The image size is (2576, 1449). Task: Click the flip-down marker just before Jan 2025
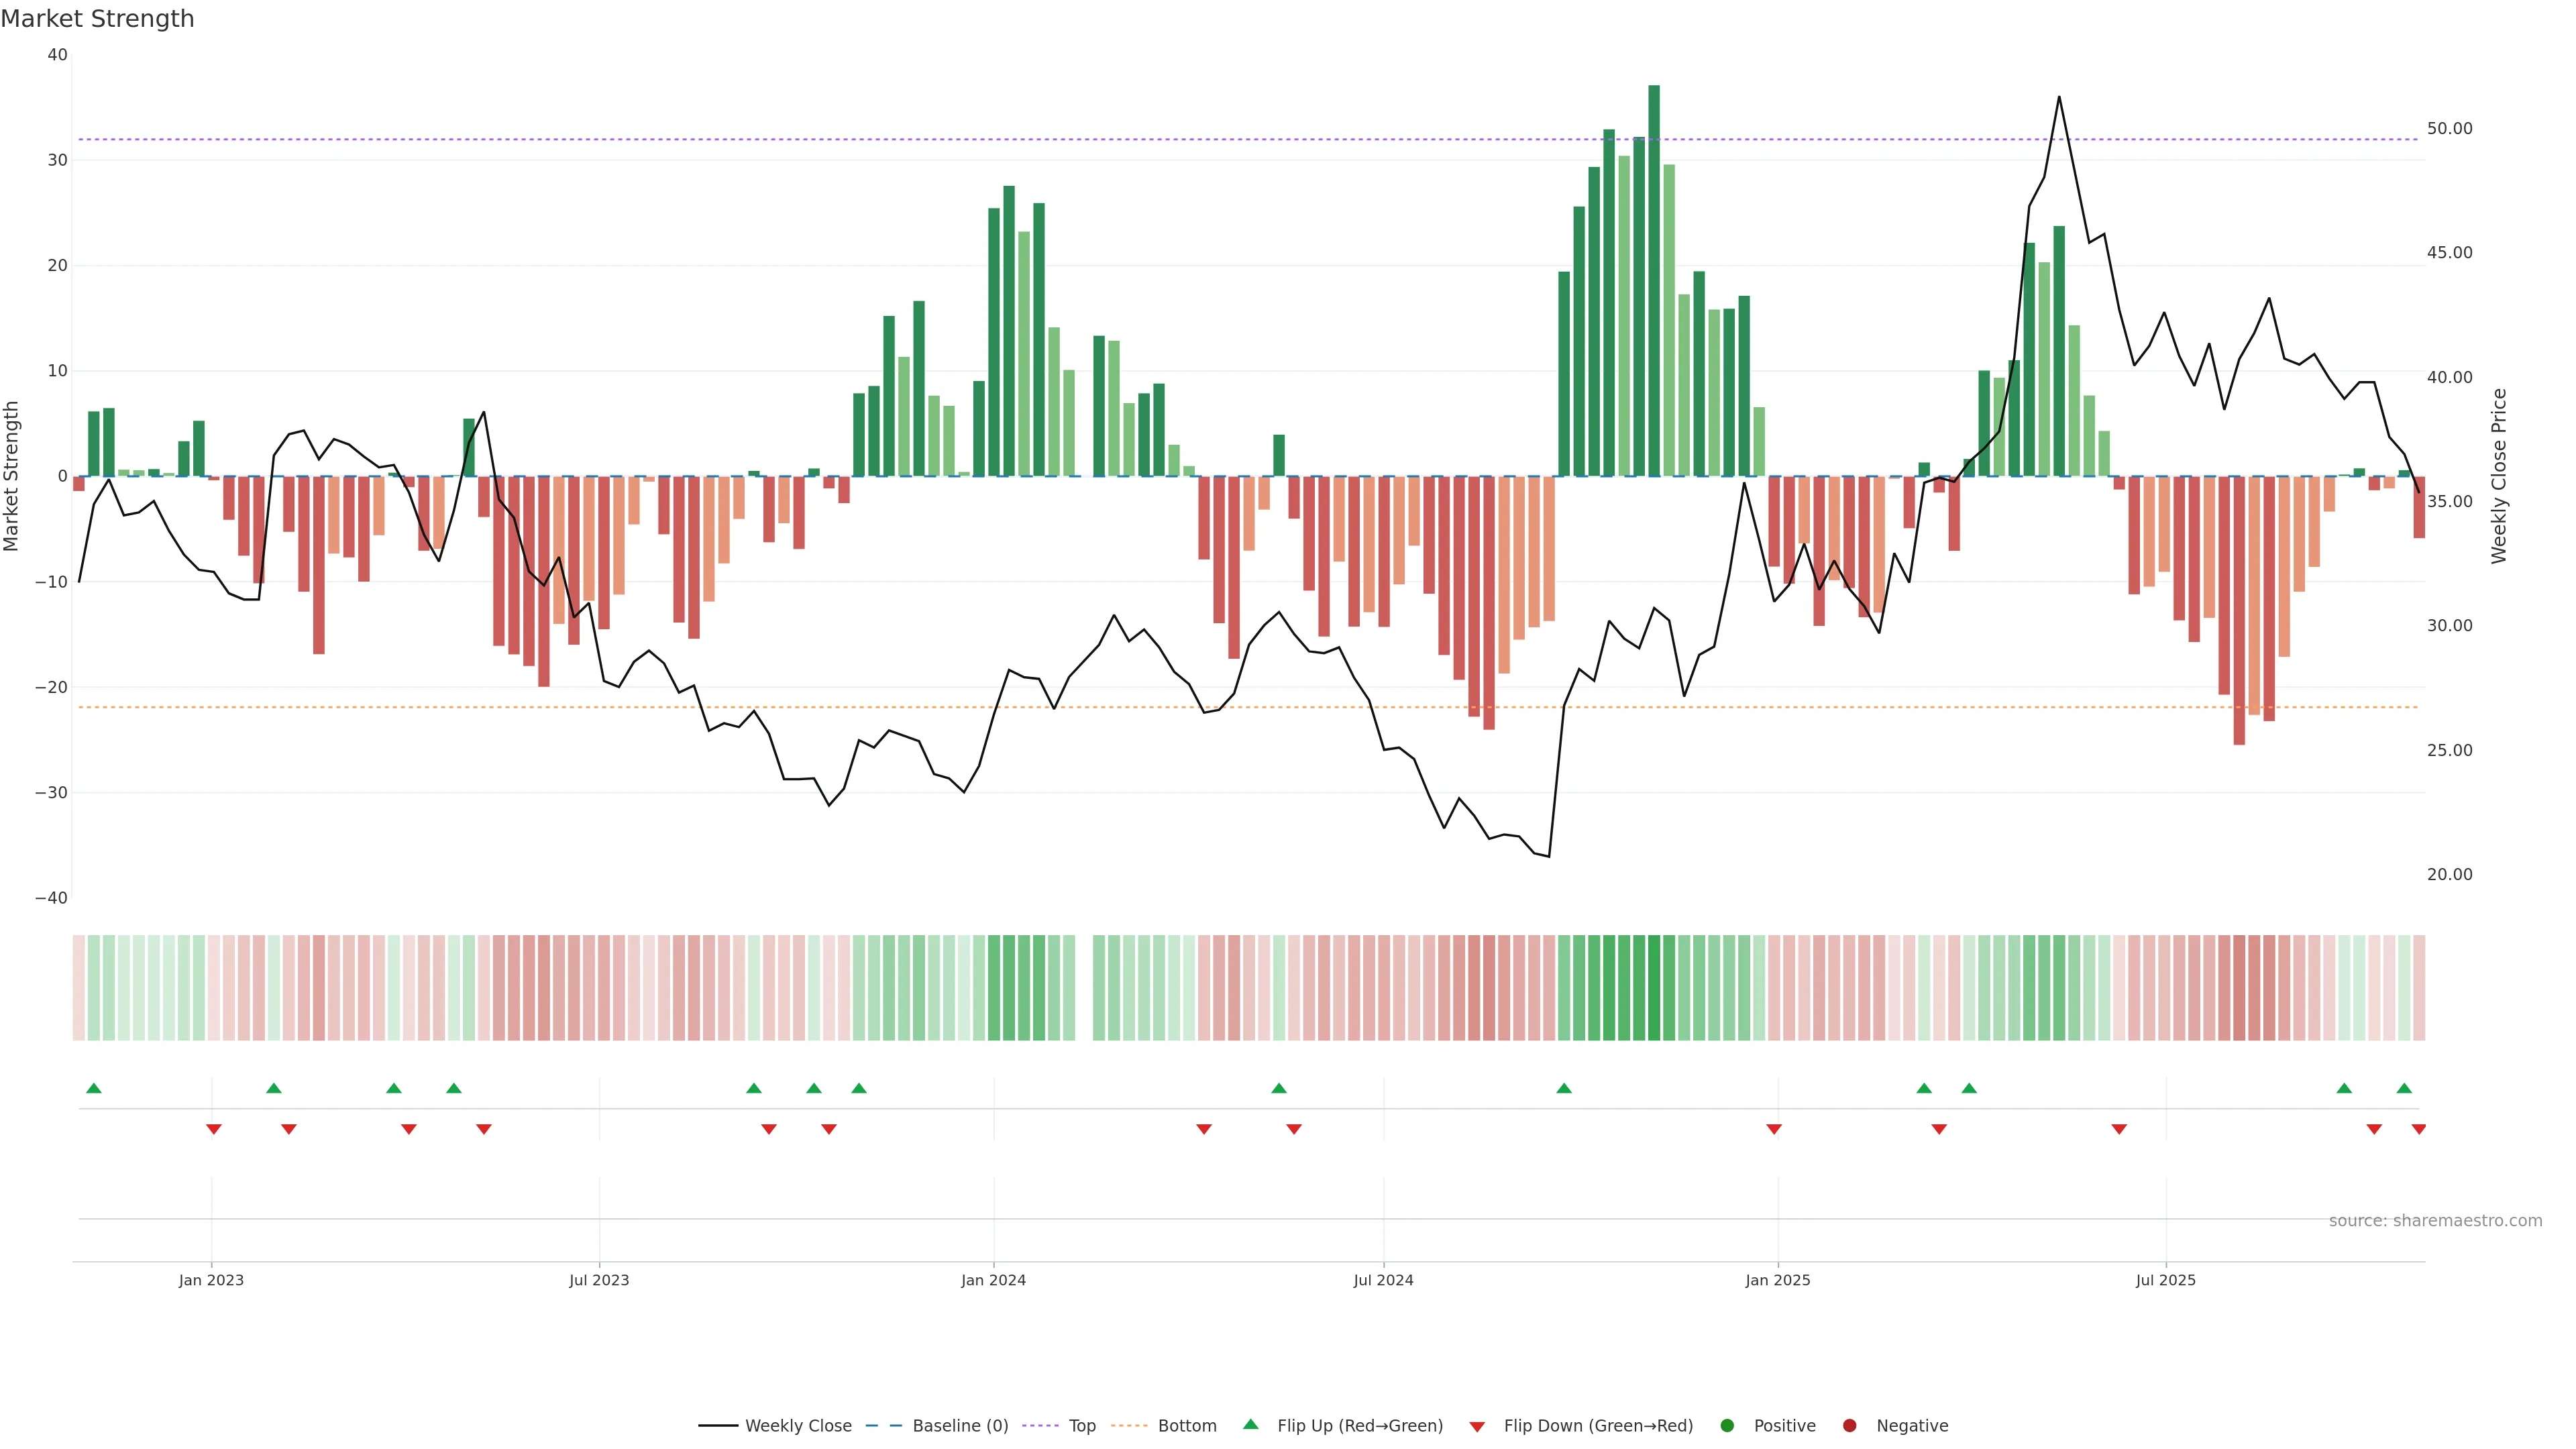click(1774, 1129)
